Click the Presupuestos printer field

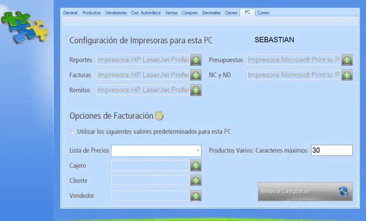click(x=294, y=60)
